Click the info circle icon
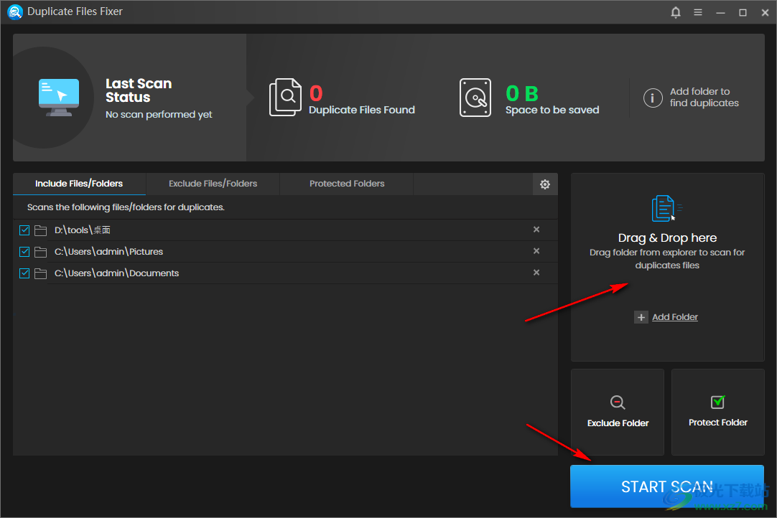 653,98
